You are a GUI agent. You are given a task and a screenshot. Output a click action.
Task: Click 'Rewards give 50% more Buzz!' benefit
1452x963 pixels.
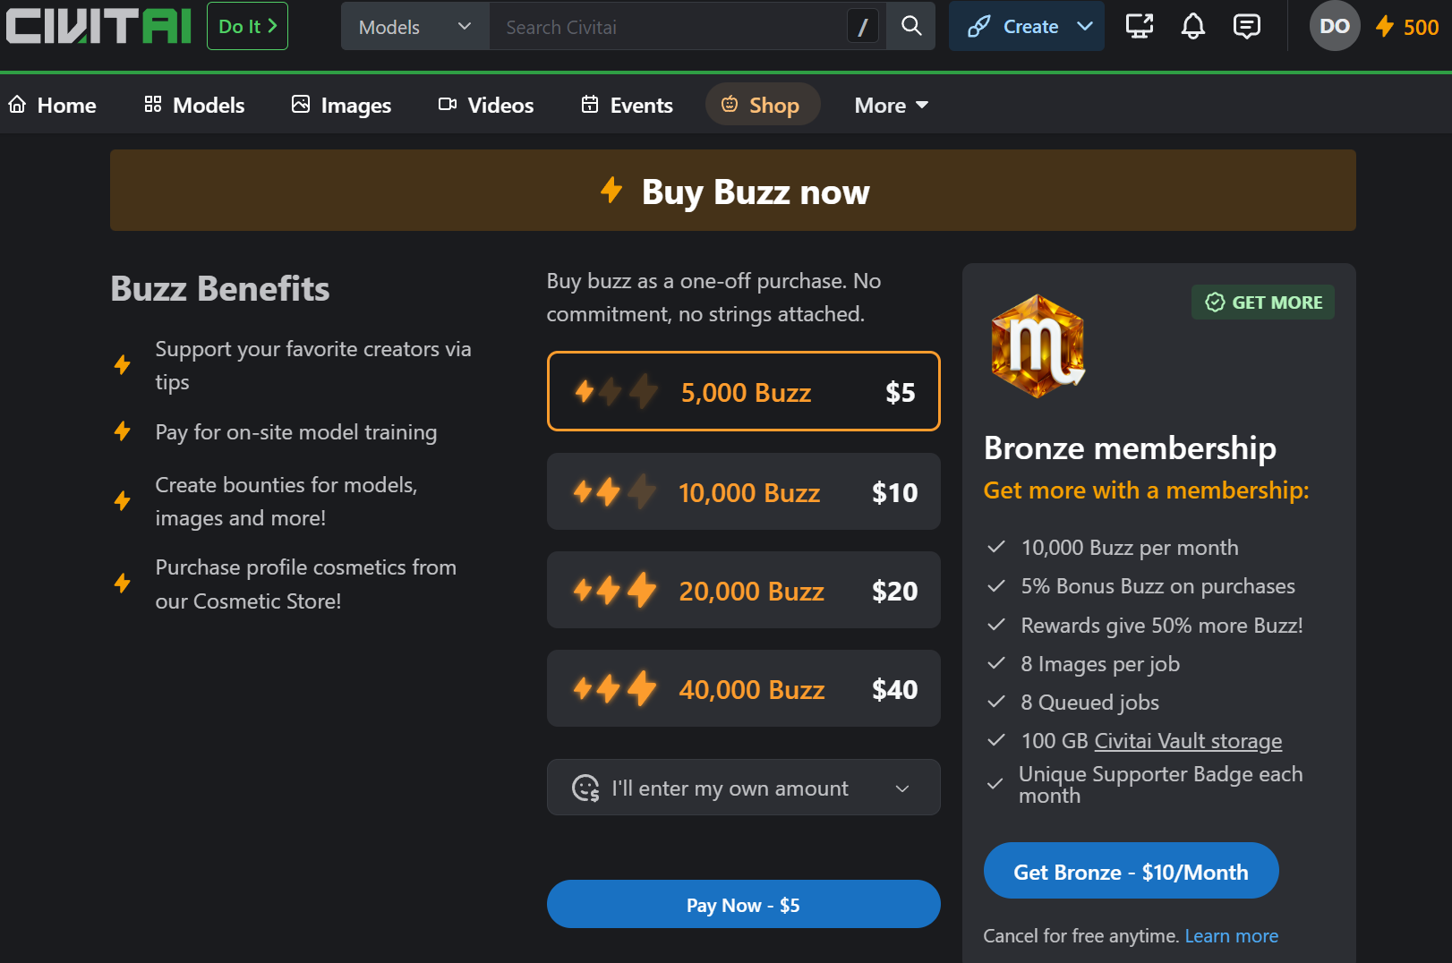tap(1162, 625)
